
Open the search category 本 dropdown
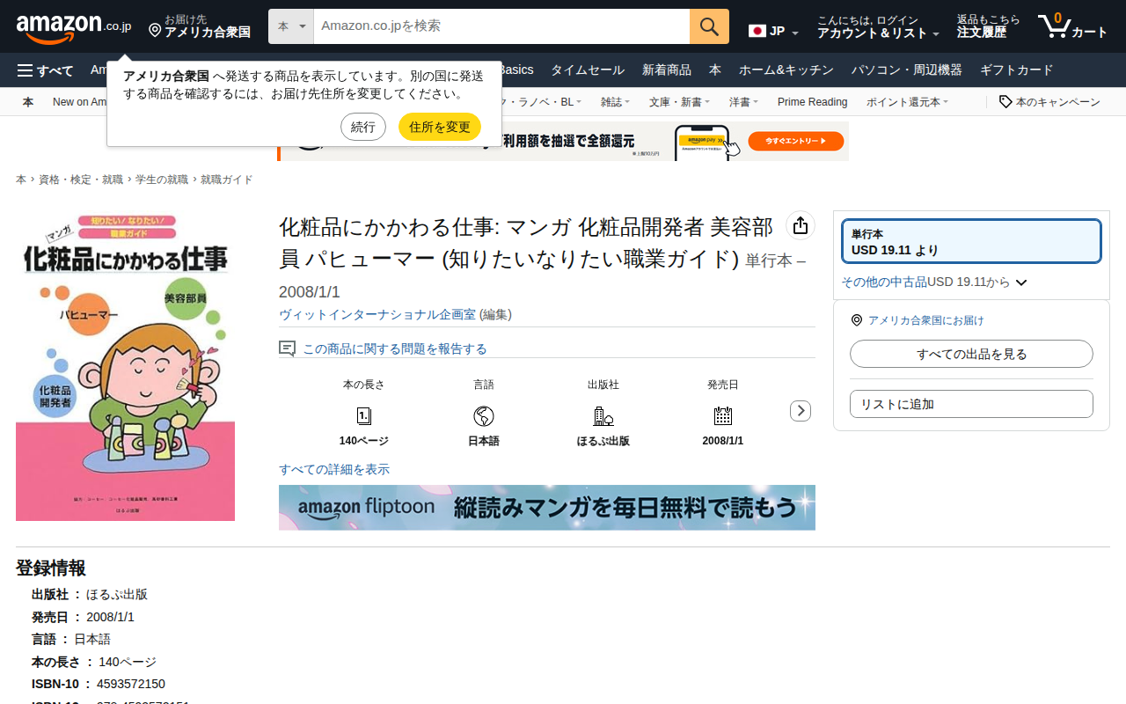click(x=291, y=26)
